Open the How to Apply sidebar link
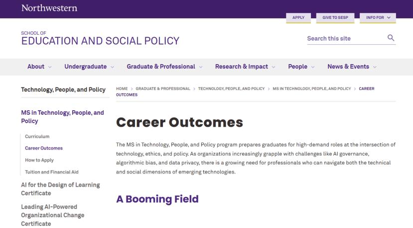Screen dimensions: 413x228 pos(39,160)
